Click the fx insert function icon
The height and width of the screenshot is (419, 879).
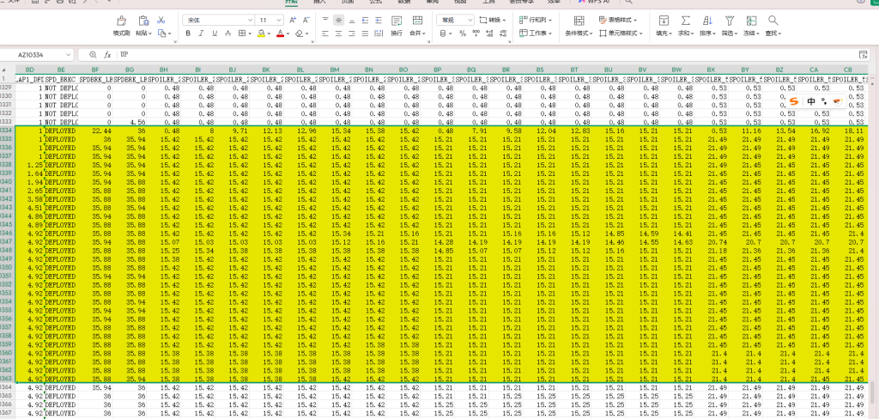click(x=107, y=55)
